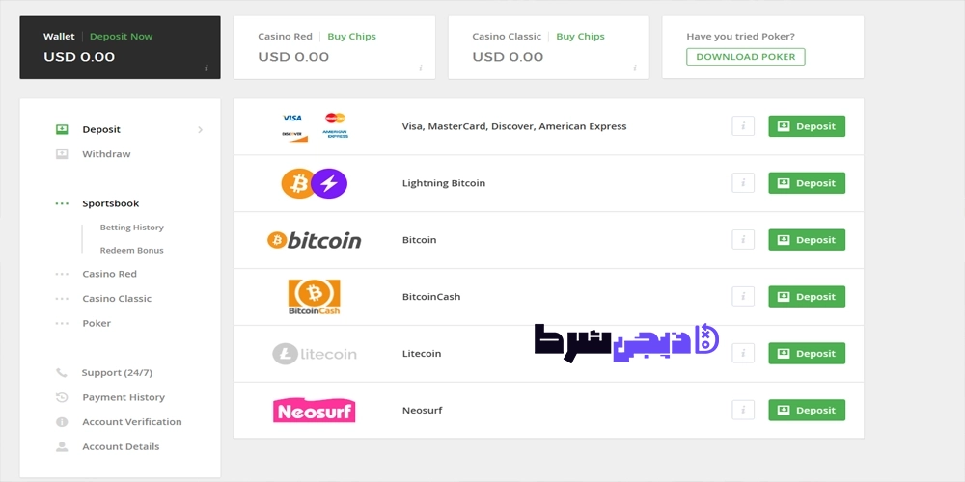Click the BitcoinCash logo

314,297
